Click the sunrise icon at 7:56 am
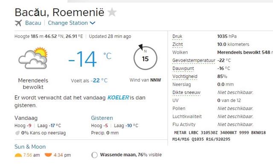 click(18, 155)
